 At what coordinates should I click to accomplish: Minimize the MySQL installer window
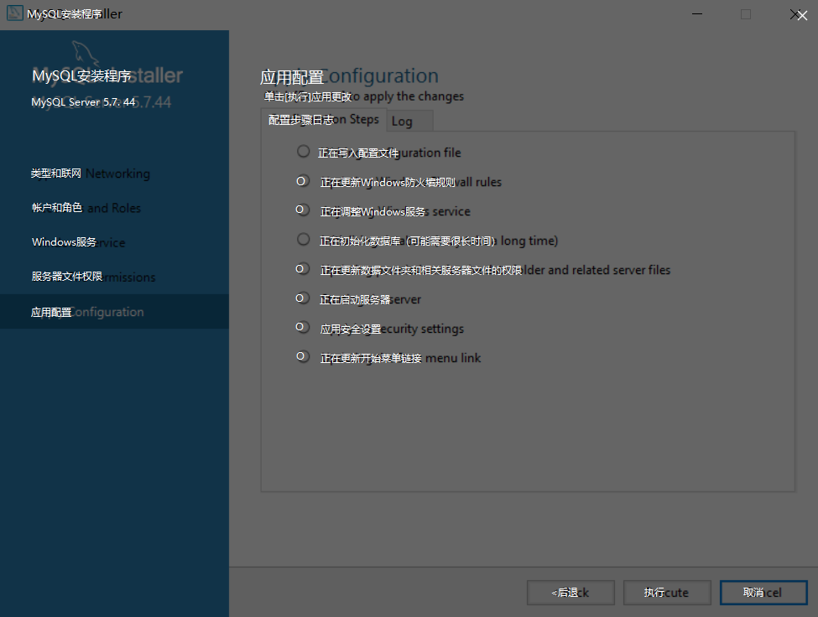tap(697, 14)
